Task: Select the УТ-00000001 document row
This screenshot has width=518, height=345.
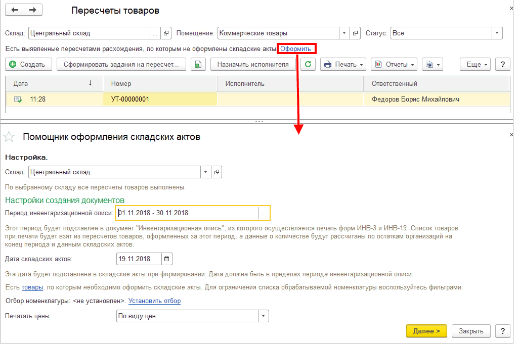Action: (x=159, y=100)
